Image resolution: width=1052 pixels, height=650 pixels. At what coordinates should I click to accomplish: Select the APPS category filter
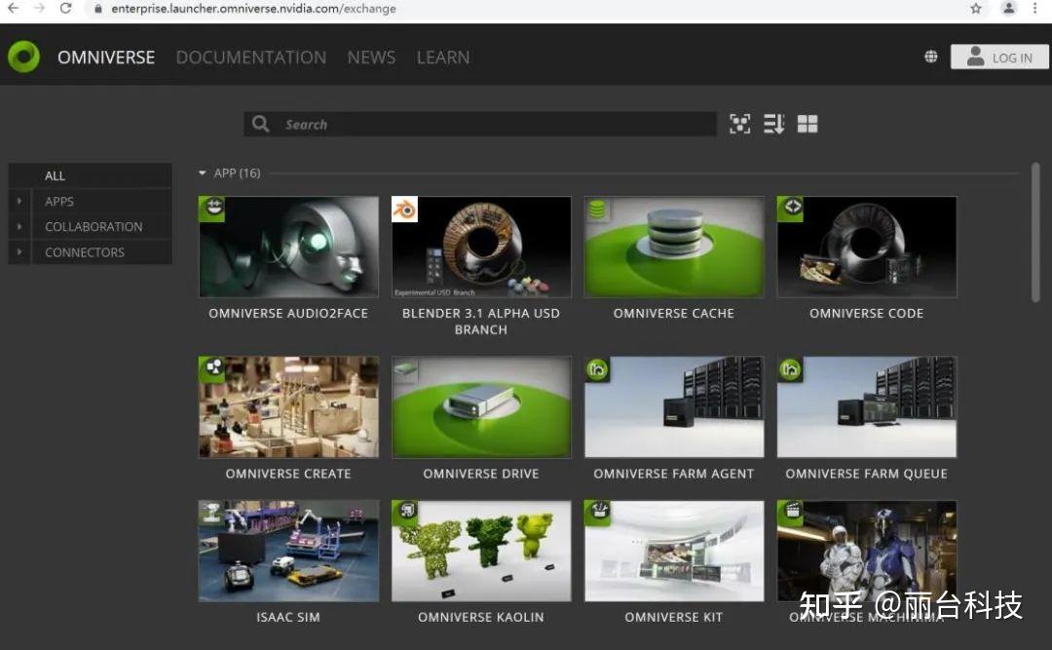[x=59, y=201]
